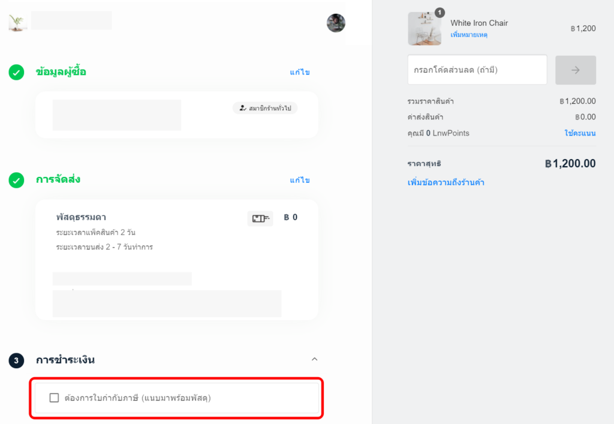Click the การชำระเงิน section heading

point(65,360)
